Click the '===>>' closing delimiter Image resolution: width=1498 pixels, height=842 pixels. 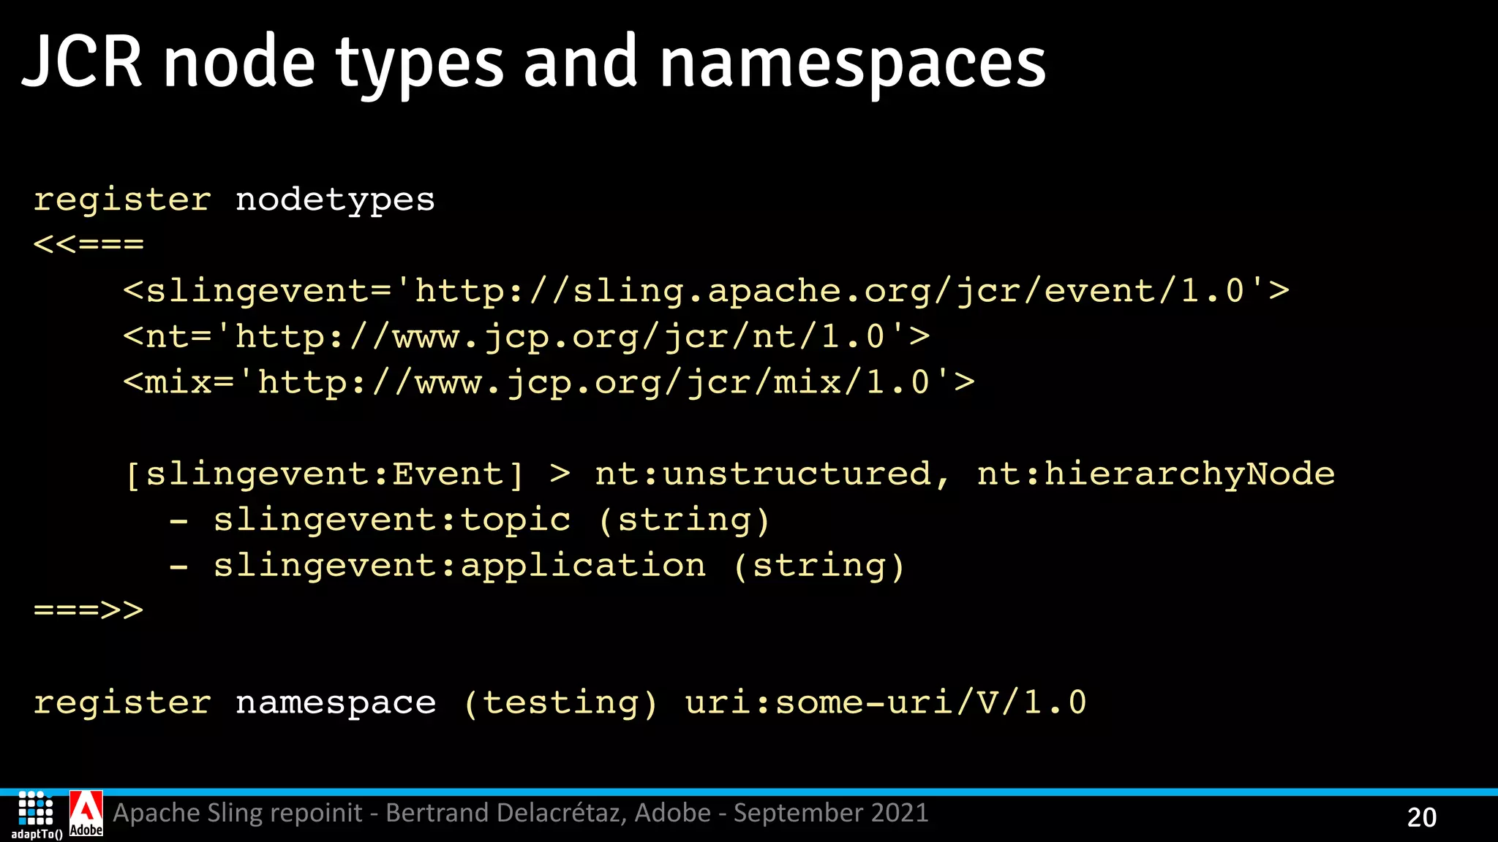89,610
